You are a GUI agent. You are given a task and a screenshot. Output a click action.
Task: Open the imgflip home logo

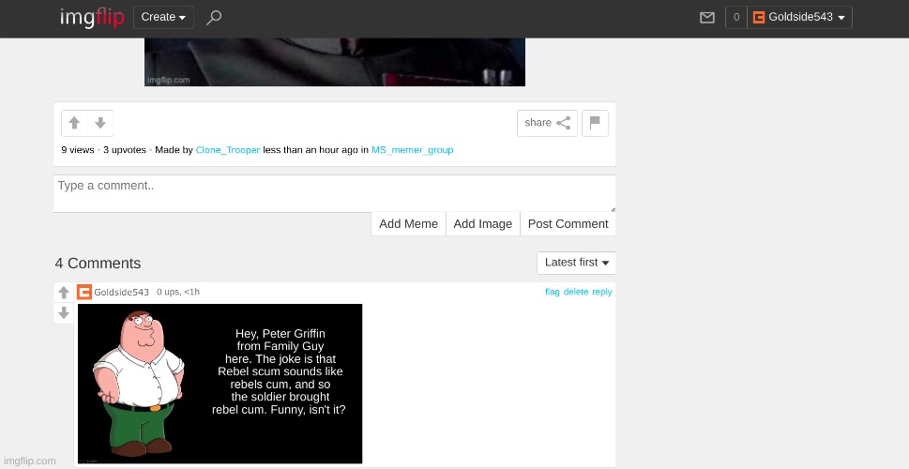(92, 18)
